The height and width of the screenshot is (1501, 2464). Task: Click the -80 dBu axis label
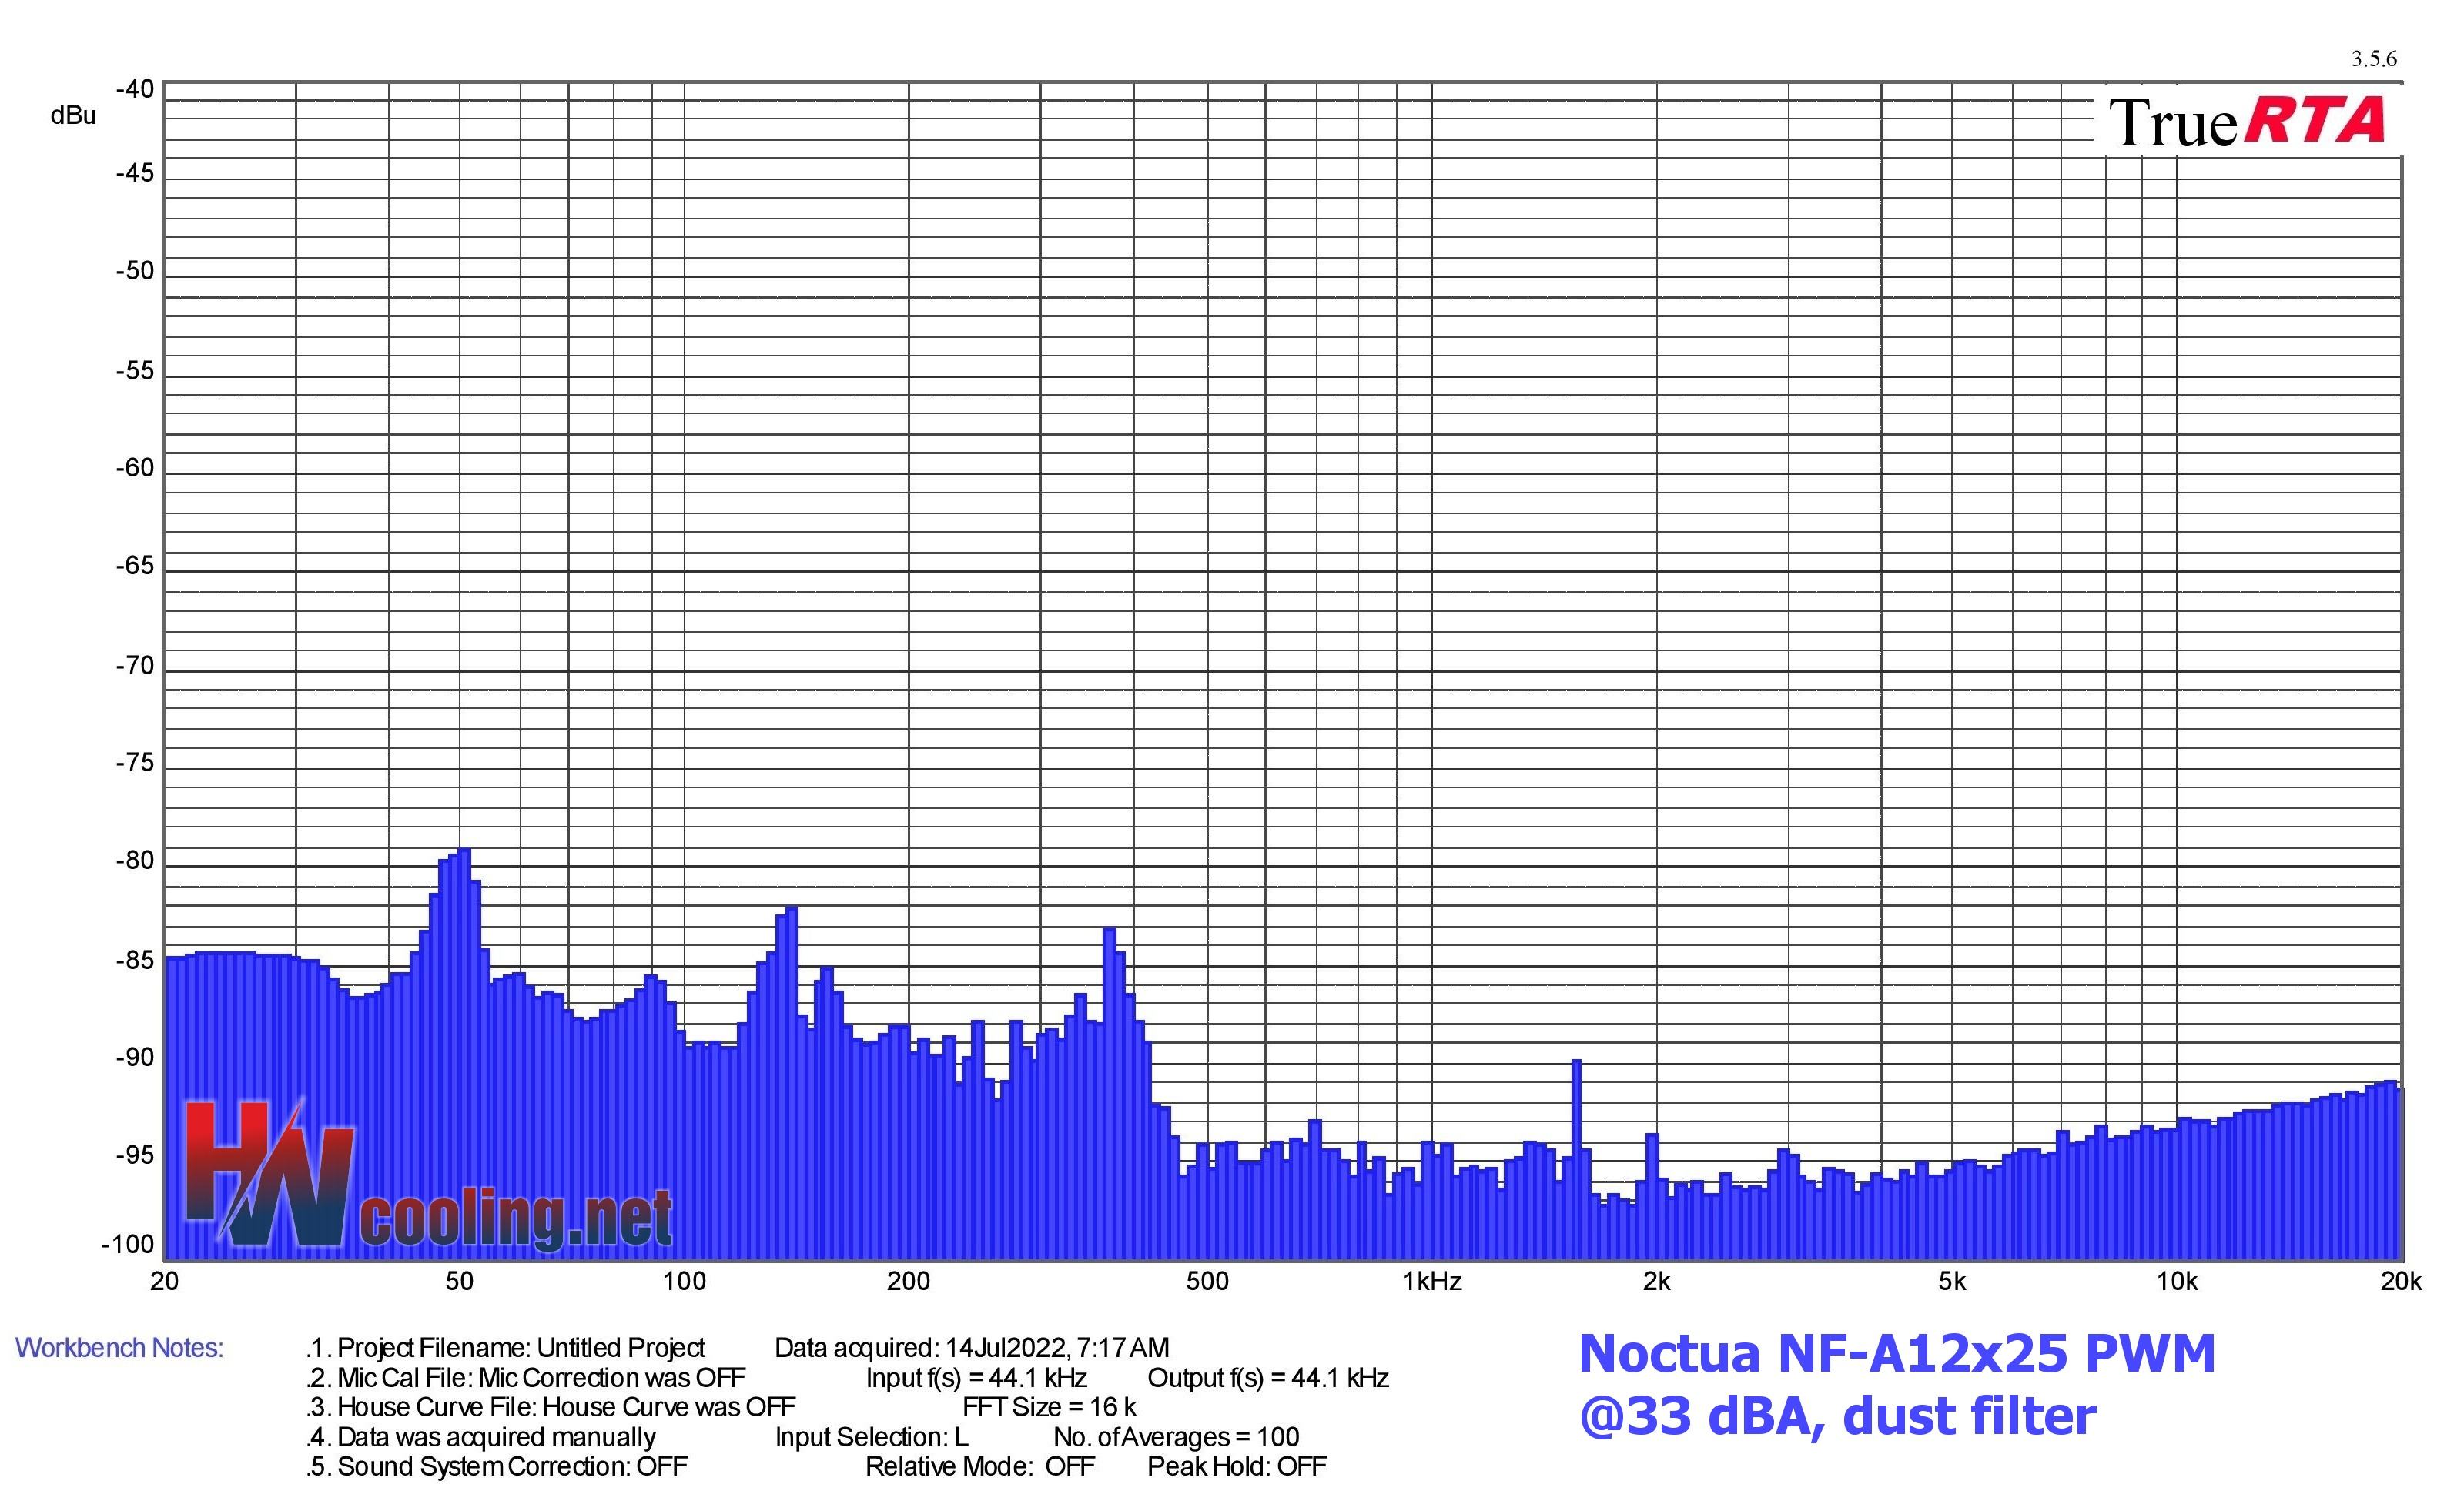click(x=135, y=861)
